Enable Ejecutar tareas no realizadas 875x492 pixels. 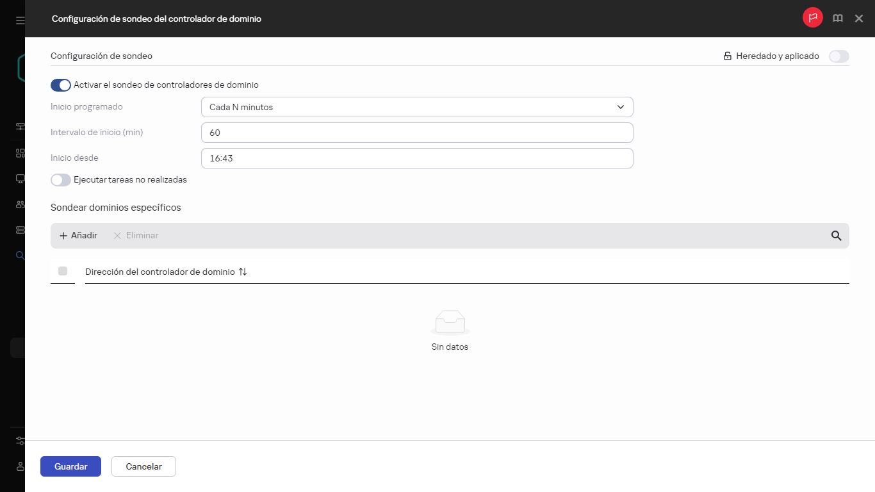pyautogui.click(x=60, y=179)
